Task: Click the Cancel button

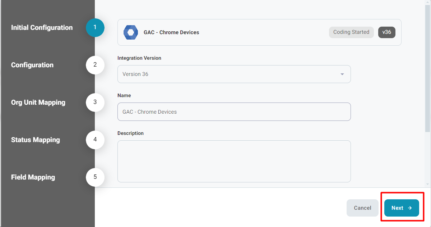Action: tap(362, 208)
